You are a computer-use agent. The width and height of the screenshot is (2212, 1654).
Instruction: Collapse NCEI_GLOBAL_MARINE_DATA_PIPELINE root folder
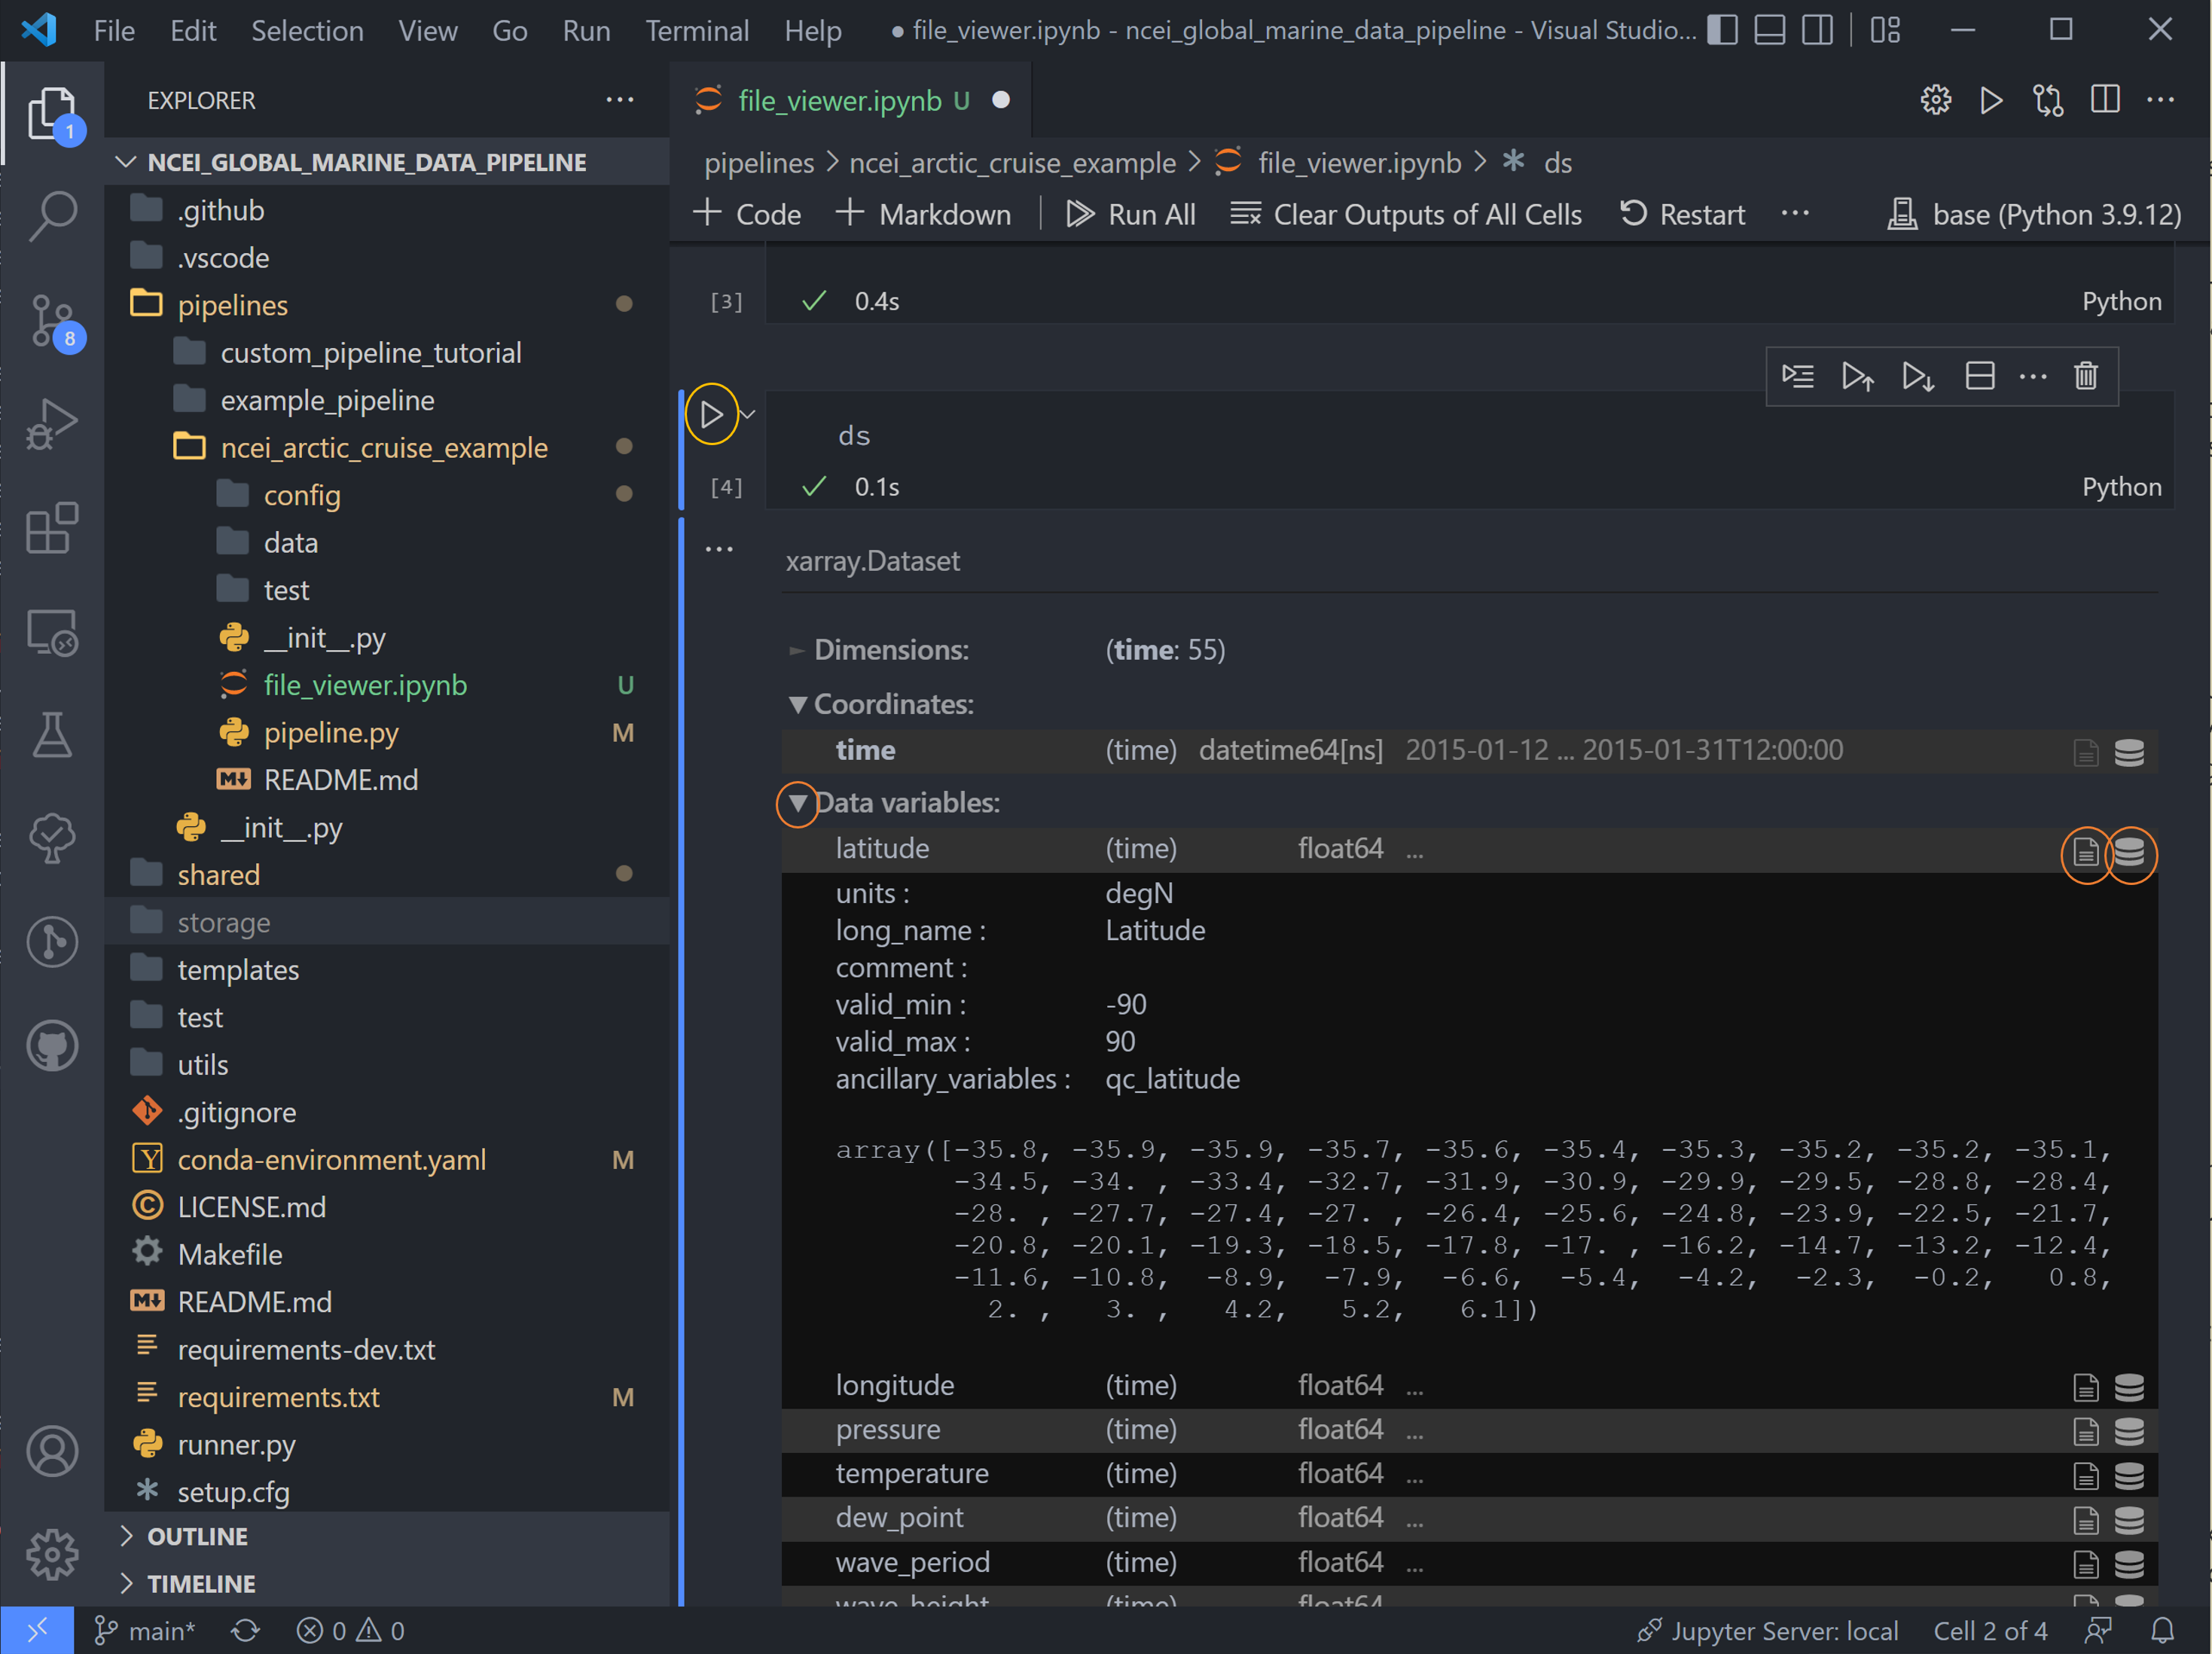[367, 162]
